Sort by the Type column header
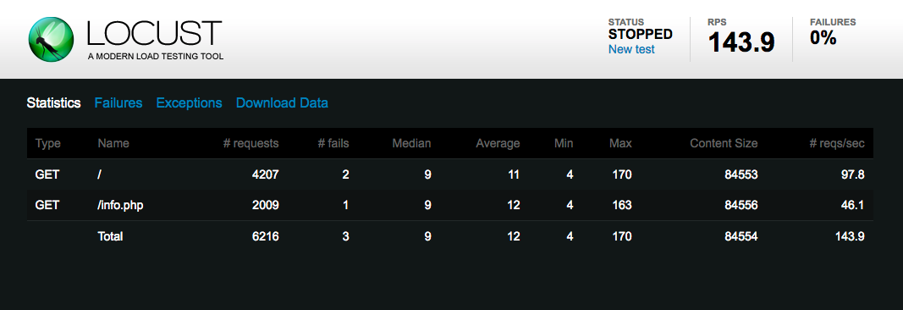The width and height of the screenshot is (903, 310). pos(47,143)
